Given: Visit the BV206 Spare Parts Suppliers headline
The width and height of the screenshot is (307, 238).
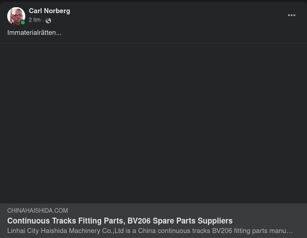Looking at the screenshot, I should [180, 221].
